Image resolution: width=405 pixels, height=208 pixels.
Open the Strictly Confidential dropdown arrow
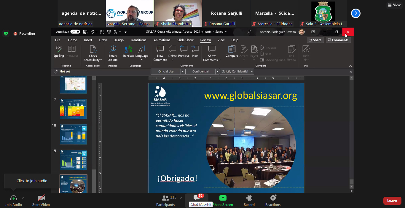pyautogui.click(x=252, y=72)
